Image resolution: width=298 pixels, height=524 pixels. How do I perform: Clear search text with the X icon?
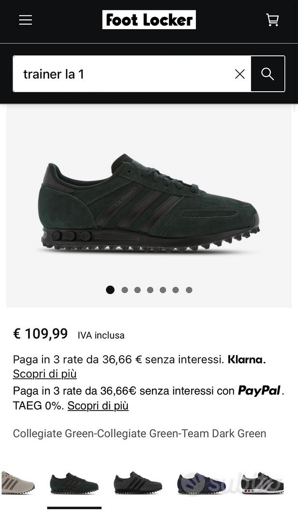tap(240, 74)
